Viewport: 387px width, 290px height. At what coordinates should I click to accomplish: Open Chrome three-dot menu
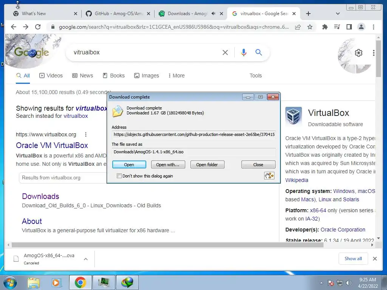(x=373, y=27)
